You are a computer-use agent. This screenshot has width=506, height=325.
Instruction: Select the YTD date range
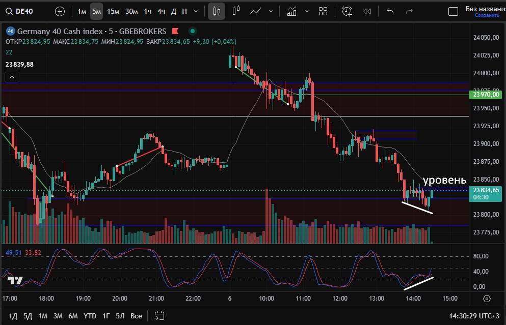click(90, 315)
